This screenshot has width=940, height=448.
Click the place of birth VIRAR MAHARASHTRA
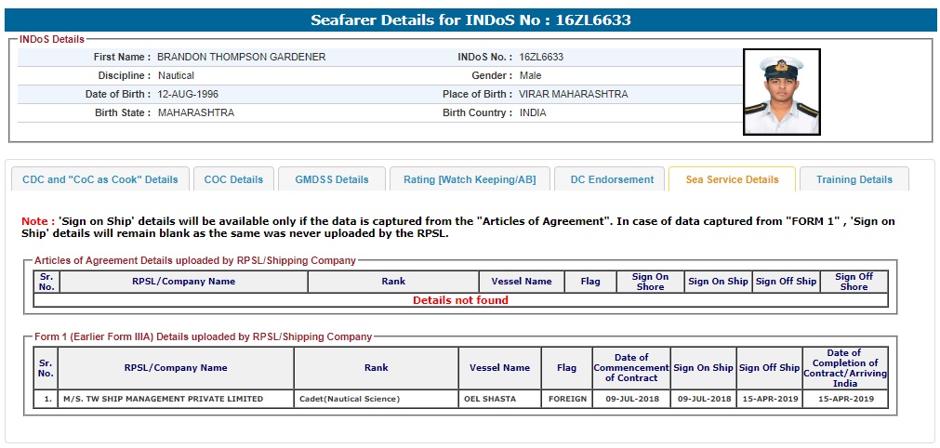coord(572,94)
